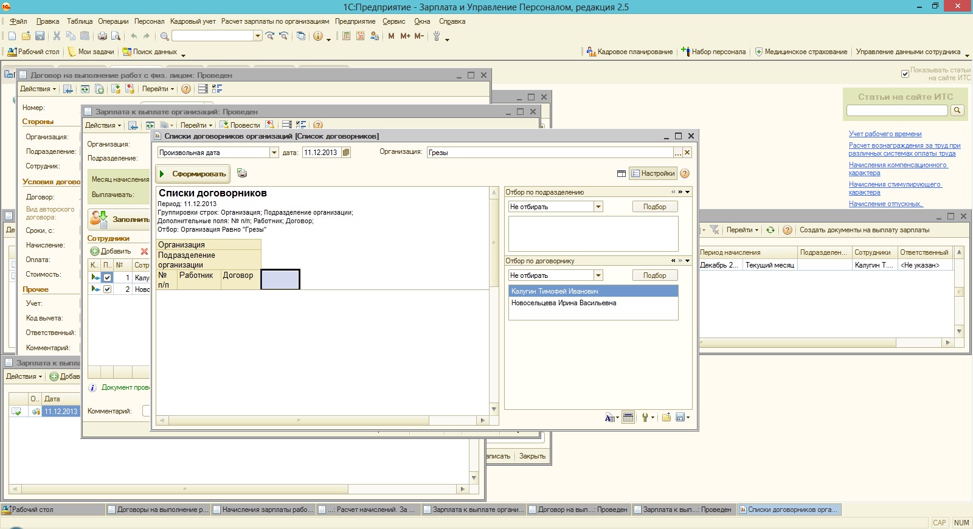Viewport: 973px width, 529px height.
Task: Open report Настройки
Action: pos(653,174)
